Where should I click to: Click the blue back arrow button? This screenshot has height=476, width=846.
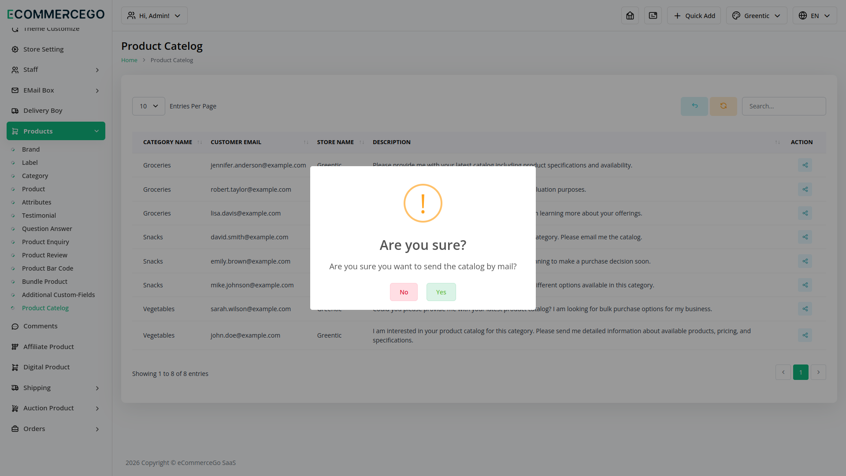point(694,106)
